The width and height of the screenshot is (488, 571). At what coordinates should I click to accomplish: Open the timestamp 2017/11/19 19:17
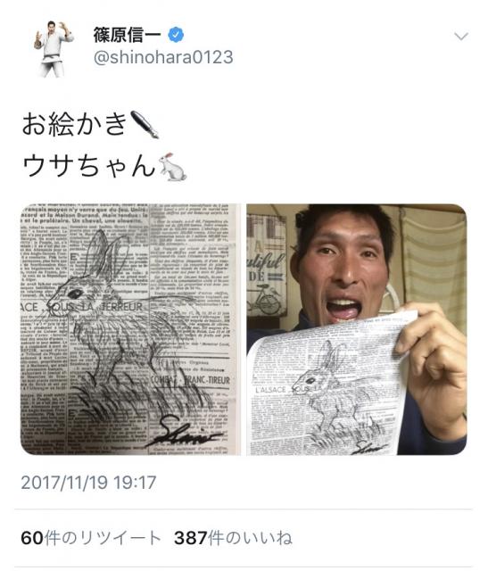[x=88, y=483]
